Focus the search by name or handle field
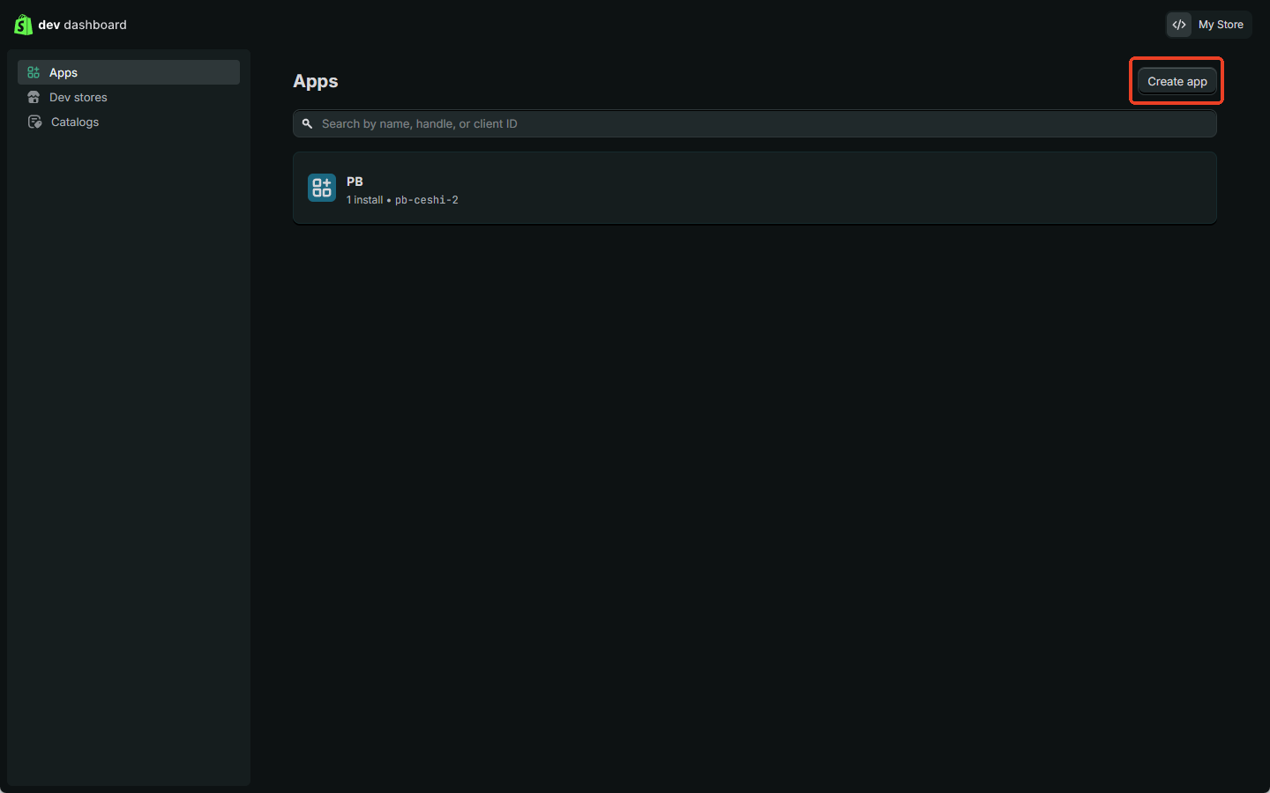This screenshot has height=793, width=1270. click(x=758, y=124)
